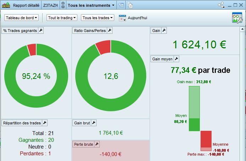Click the Gain widget label
246x161 pixels.
[156, 31]
